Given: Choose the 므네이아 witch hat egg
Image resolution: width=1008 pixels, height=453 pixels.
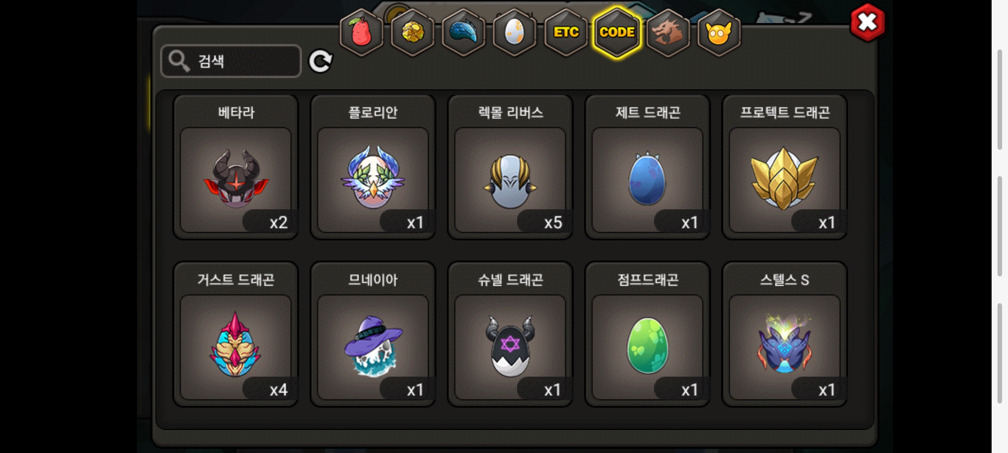Looking at the screenshot, I should tap(373, 334).
